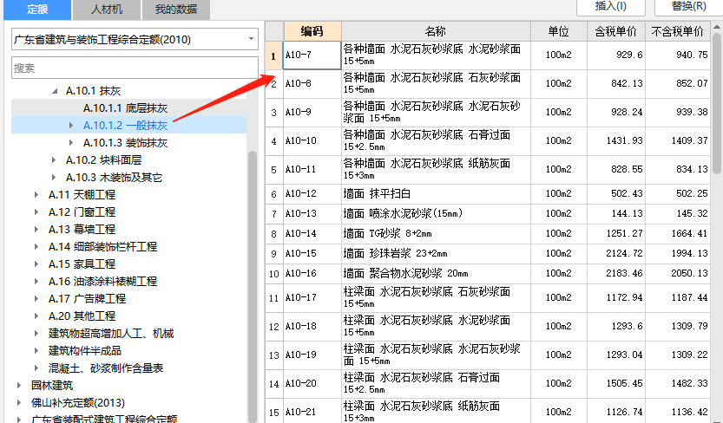
Task: Select code cell A10-11
Action: pos(312,169)
